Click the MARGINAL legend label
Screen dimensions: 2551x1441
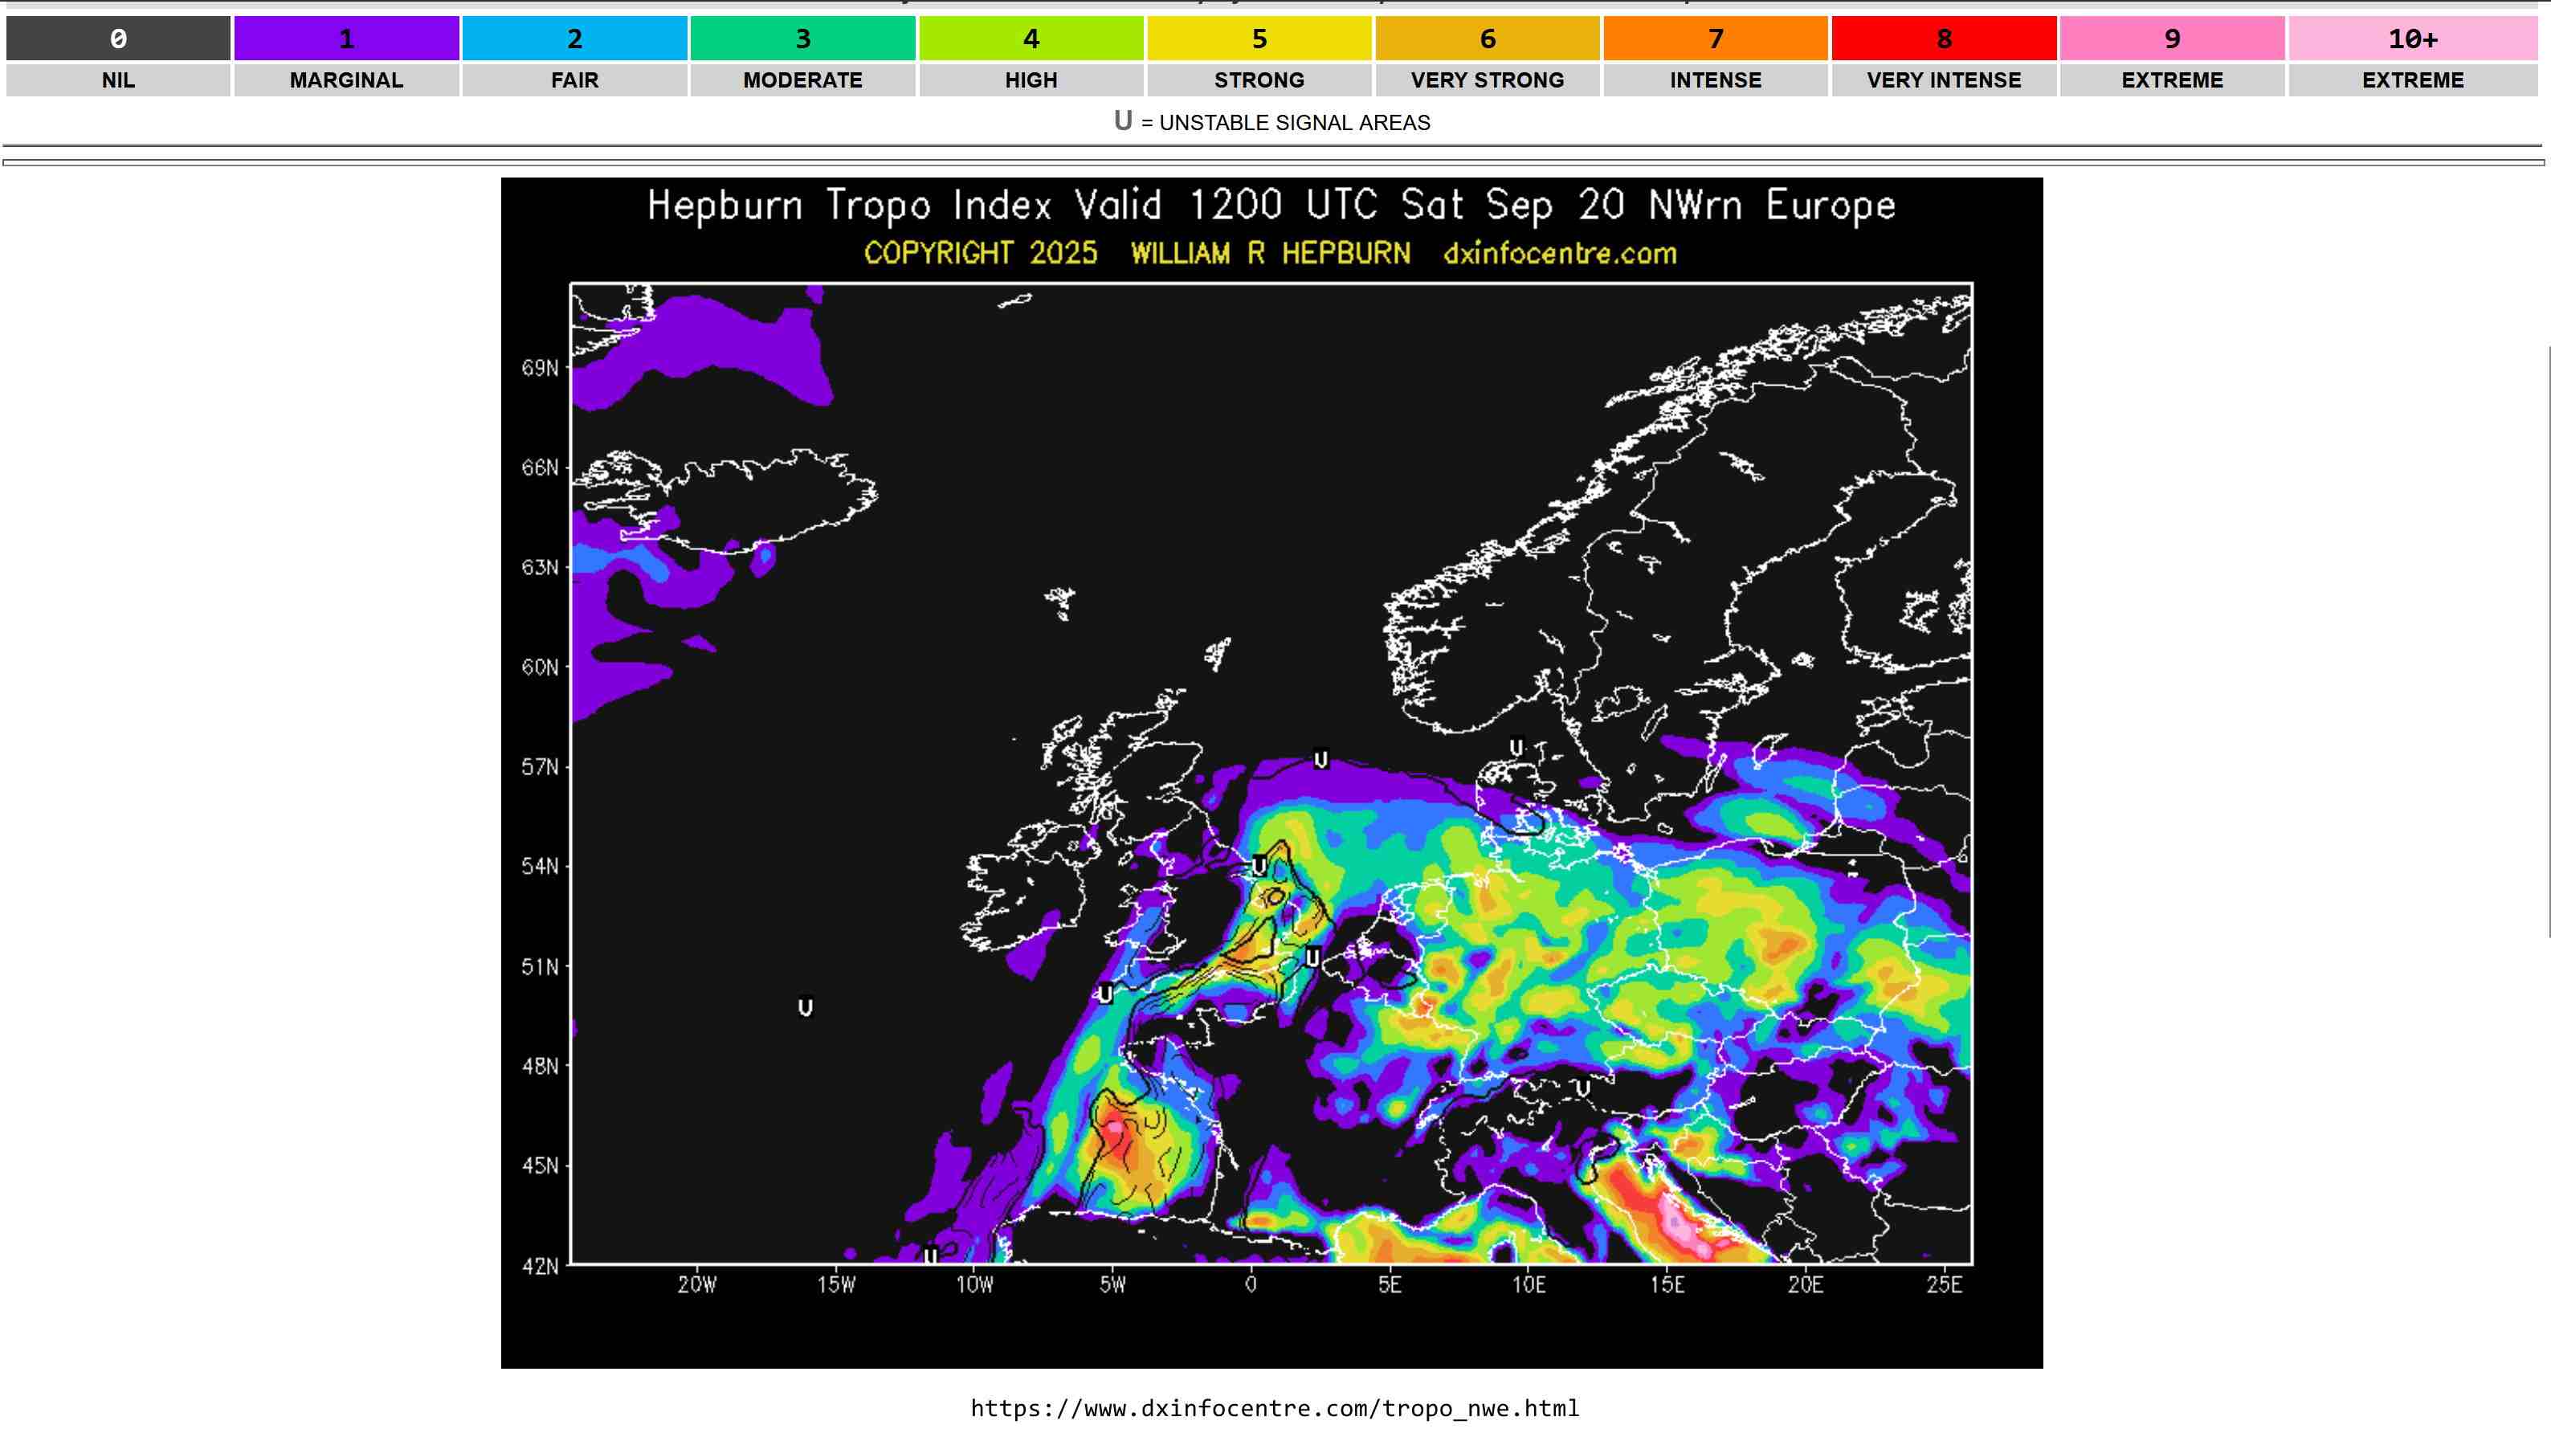(x=345, y=80)
